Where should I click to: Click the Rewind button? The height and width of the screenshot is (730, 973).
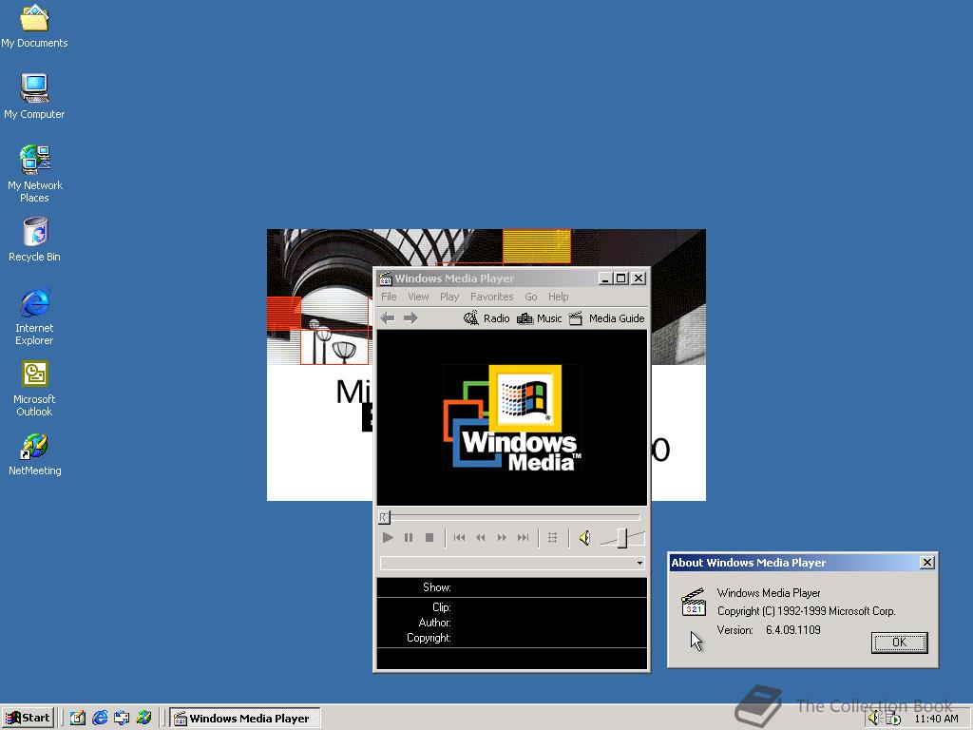click(x=480, y=538)
